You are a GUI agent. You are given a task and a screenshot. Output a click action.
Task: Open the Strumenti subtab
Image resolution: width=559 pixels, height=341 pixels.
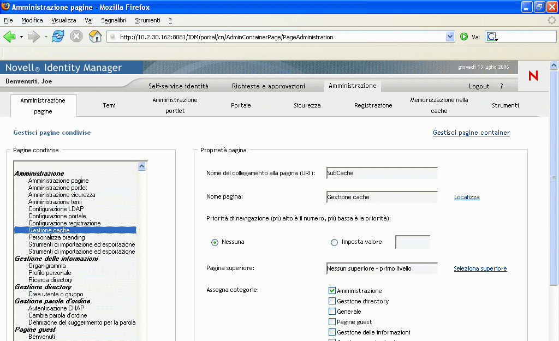click(x=506, y=105)
